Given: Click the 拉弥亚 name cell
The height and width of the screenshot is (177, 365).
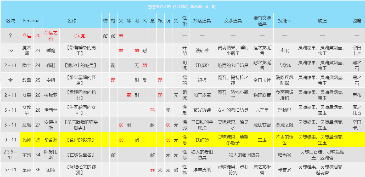Looking at the screenshot, I should 51,95.
